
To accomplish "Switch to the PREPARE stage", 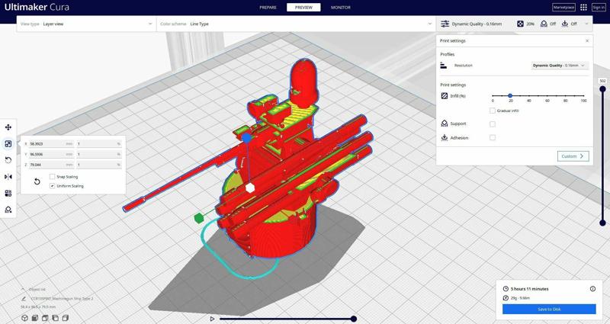I will tap(268, 8).
